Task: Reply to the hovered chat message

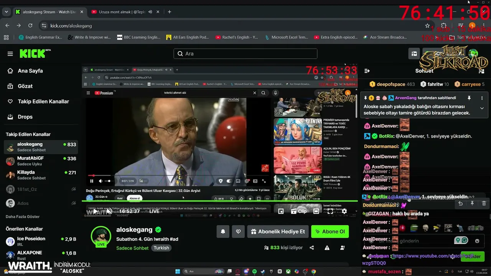Action: click(460, 204)
